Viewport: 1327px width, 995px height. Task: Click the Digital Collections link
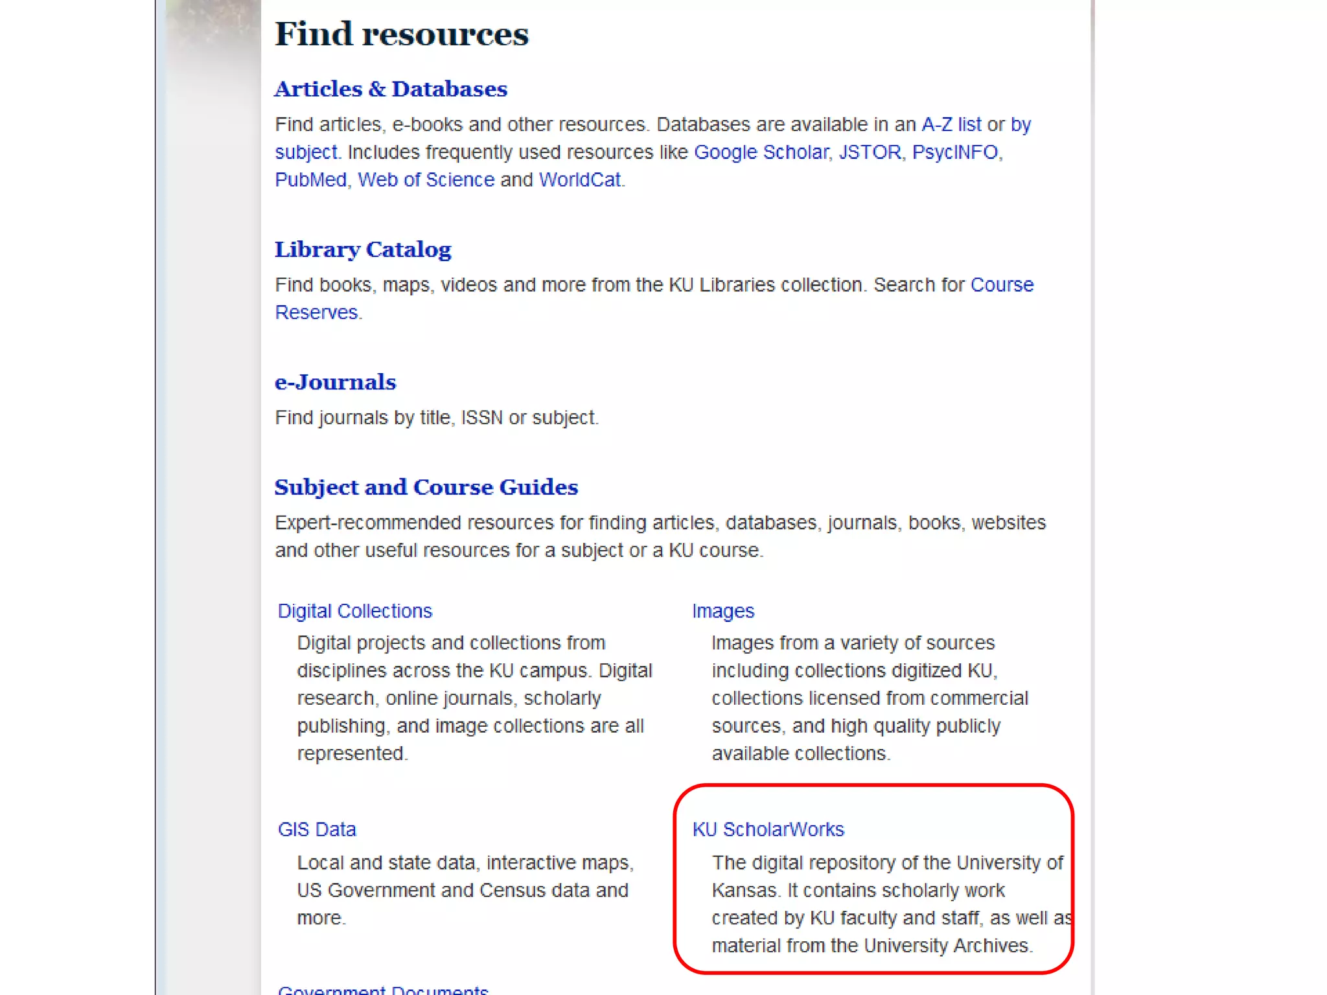click(x=354, y=611)
